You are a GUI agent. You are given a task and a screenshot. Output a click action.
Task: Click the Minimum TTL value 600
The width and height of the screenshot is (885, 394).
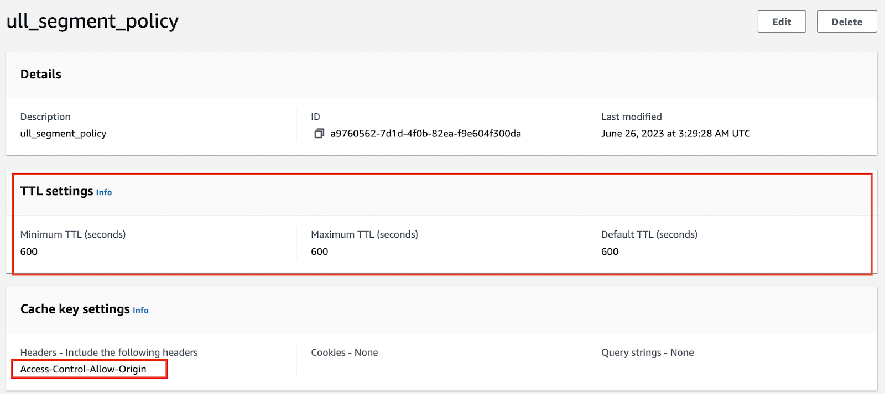tap(29, 252)
